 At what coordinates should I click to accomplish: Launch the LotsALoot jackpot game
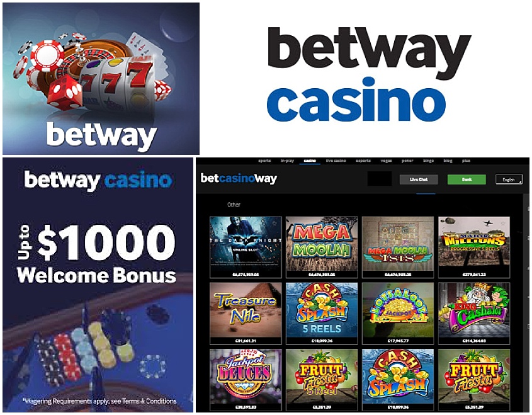[398, 313]
